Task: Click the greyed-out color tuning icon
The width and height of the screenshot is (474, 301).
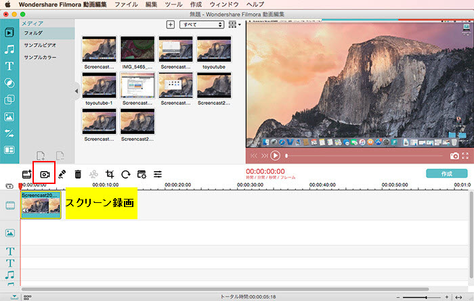Action: coord(93,175)
